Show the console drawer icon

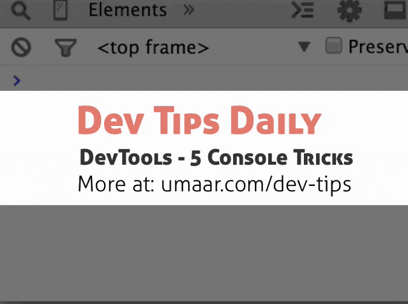point(303,10)
